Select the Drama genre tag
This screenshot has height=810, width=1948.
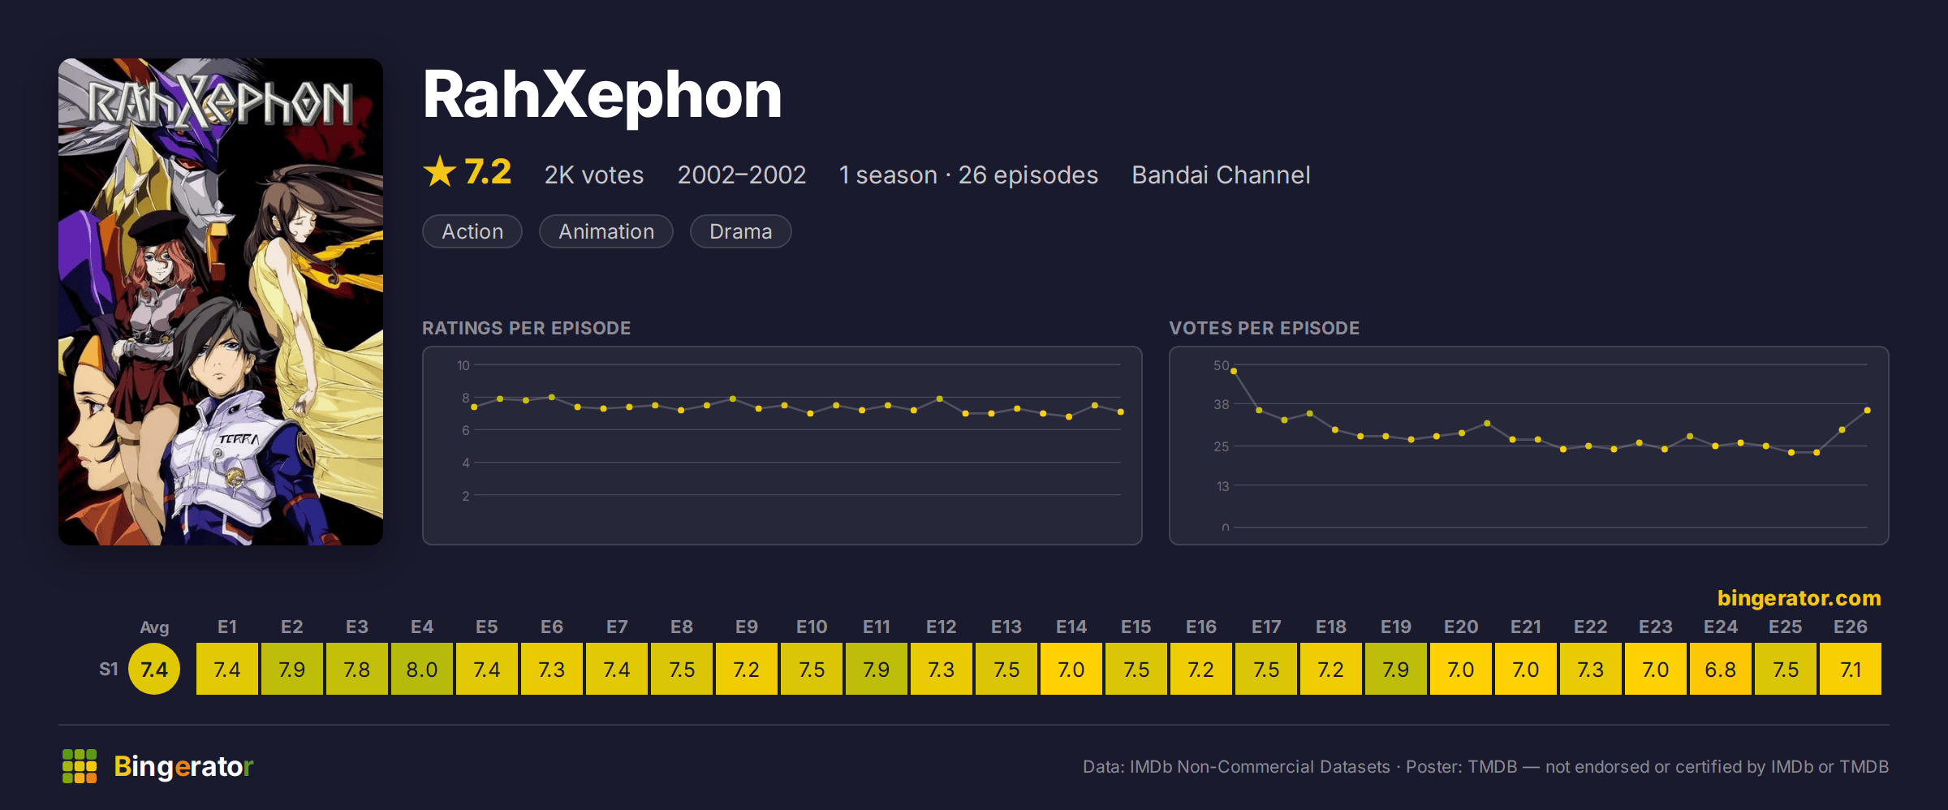click(740, 231)
